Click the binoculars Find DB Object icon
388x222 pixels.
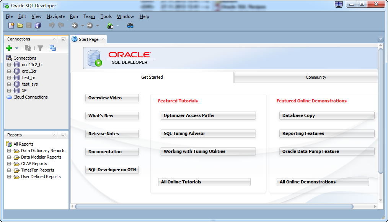[x=130, y=26]
